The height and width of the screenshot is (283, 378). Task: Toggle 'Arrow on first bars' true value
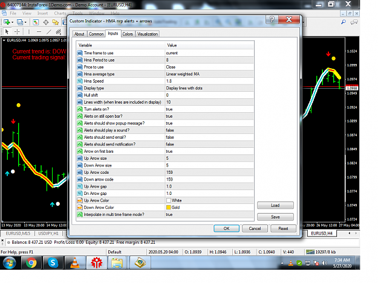(x=209, y=151)
